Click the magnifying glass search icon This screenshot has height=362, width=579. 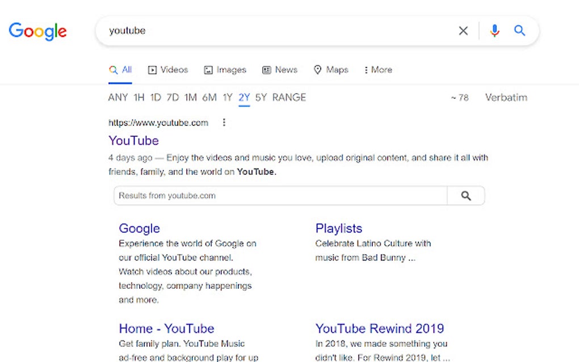tap(519, 31)
